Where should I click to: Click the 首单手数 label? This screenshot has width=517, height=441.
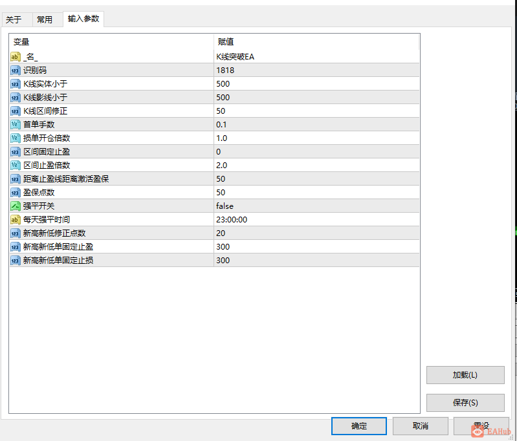coord(39,125)
